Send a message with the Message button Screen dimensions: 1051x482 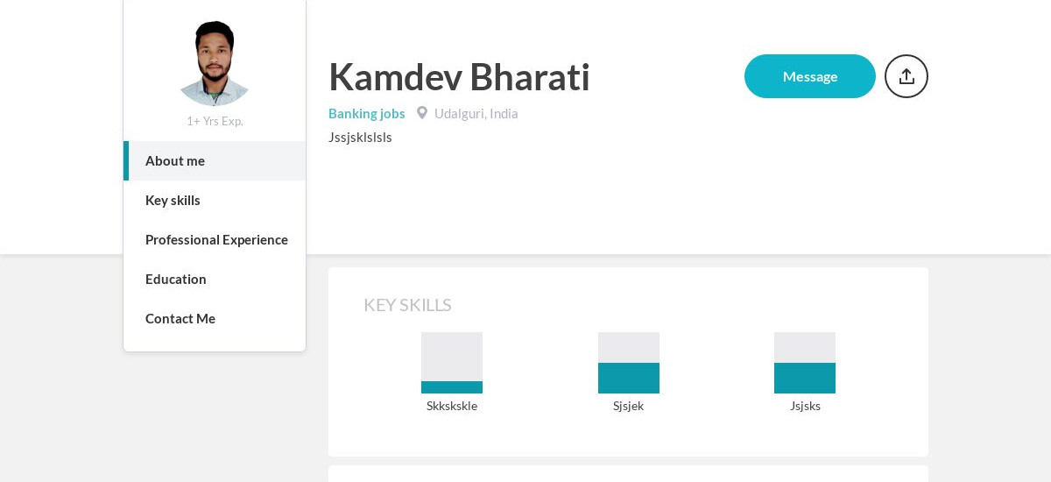point(810,76)
